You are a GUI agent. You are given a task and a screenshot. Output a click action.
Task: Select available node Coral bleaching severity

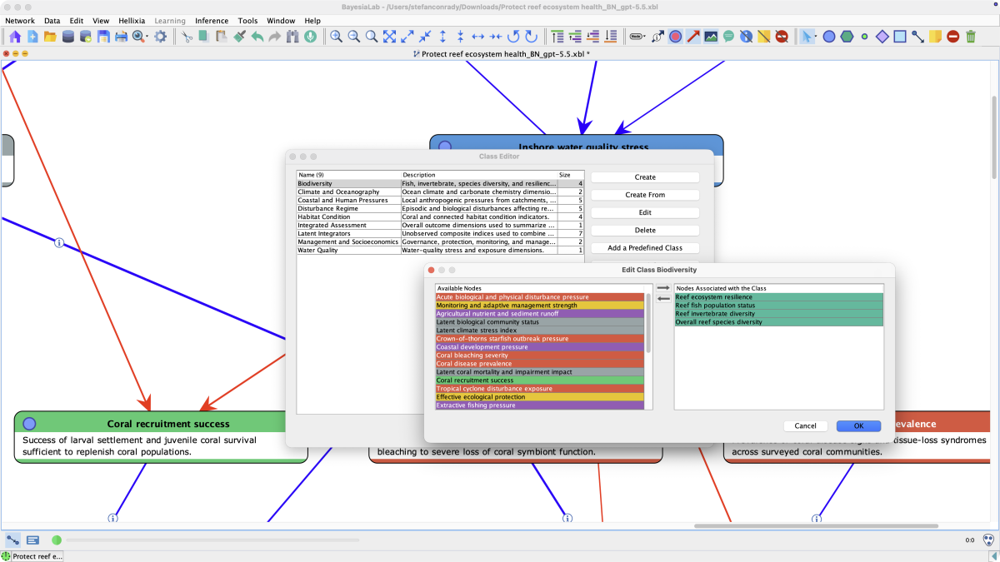tap(540, 356)
